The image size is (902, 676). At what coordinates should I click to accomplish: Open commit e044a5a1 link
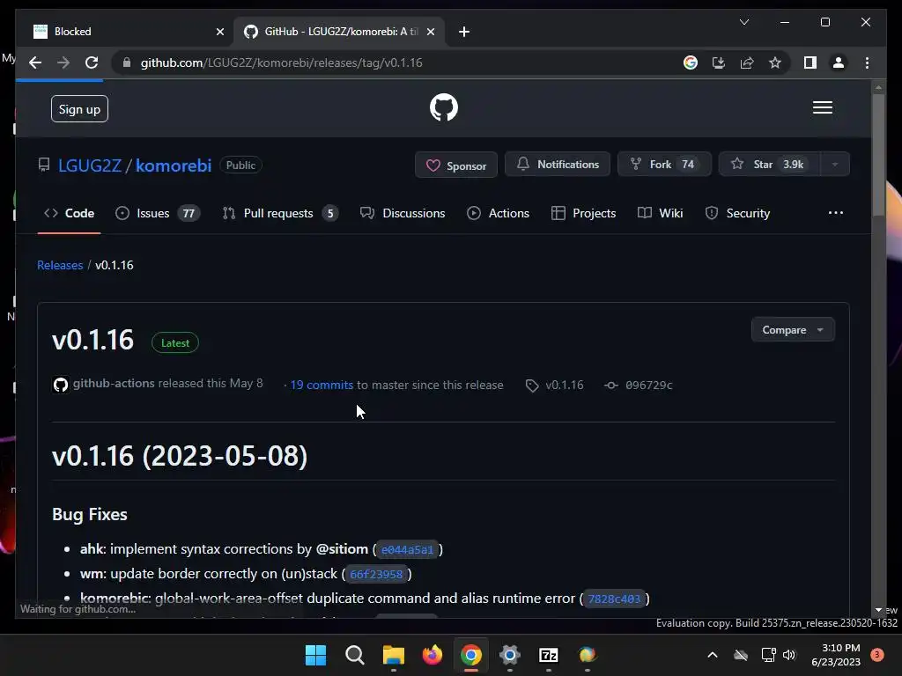407,549
